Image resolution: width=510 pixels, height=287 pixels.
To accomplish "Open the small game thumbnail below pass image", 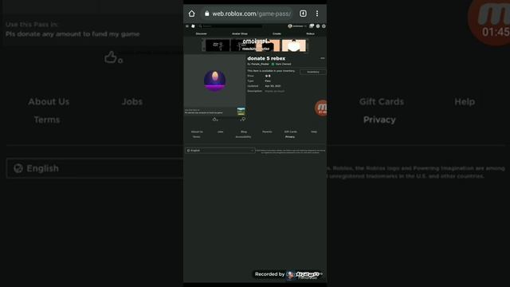I will click(x=241, y=112).
